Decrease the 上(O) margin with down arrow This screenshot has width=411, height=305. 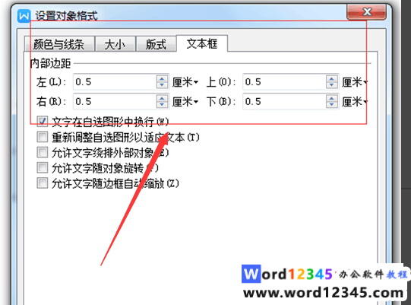pyautogui.click(x=332, y=85)
